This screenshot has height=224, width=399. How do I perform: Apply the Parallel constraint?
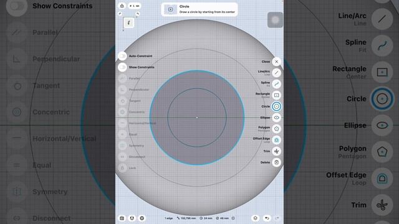(122, 78)
